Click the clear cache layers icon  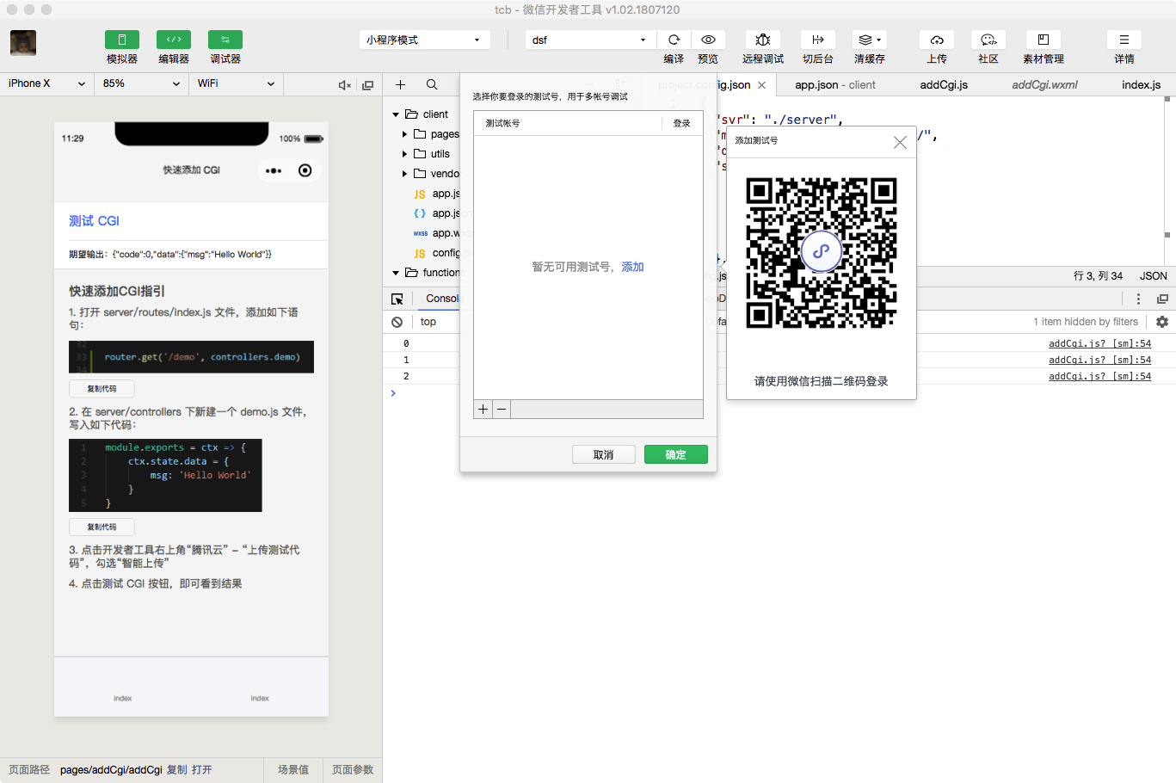870,40
